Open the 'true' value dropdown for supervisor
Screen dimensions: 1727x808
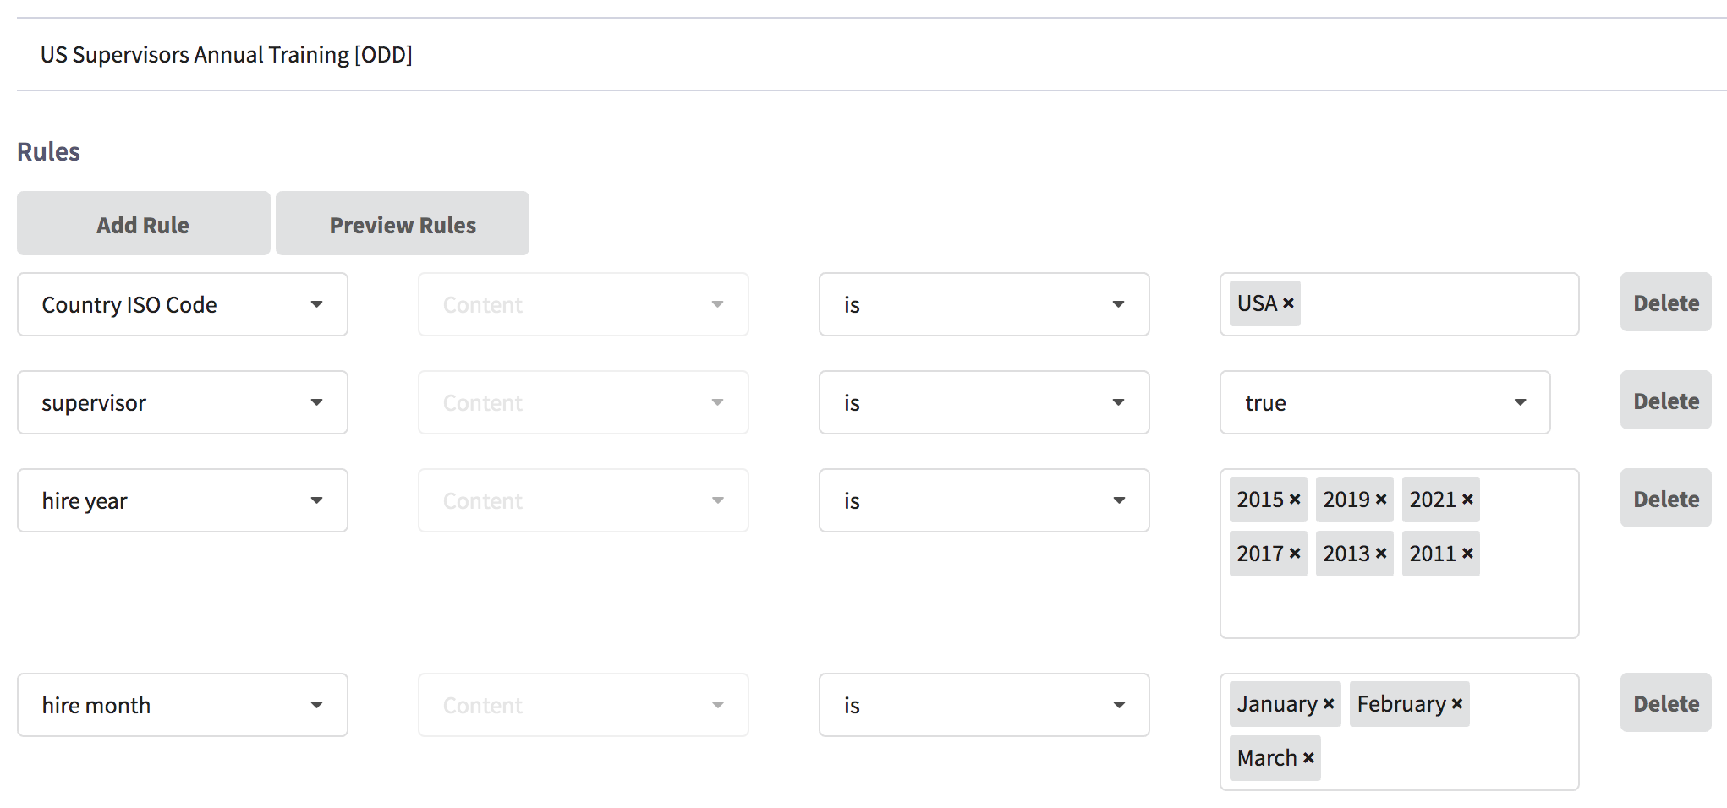pyautogui.click(x=1385, y=402)
